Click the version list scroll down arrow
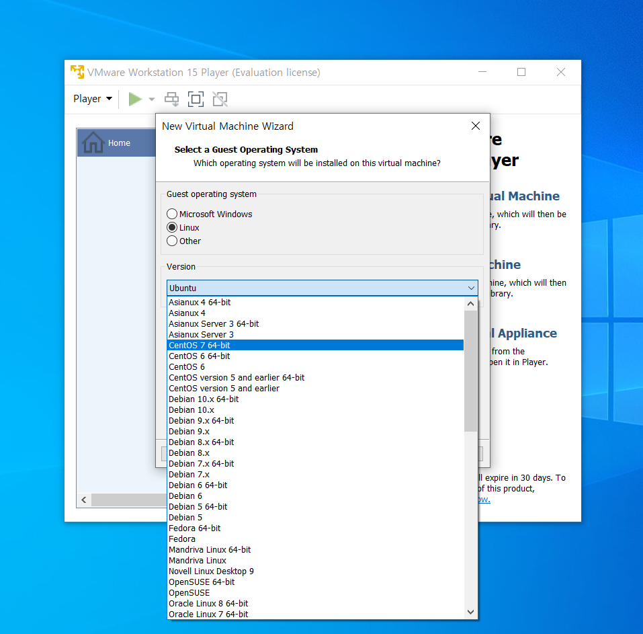The width and height of the screenshot is (643, 634). pyautogui.click(x=471, y=612)
